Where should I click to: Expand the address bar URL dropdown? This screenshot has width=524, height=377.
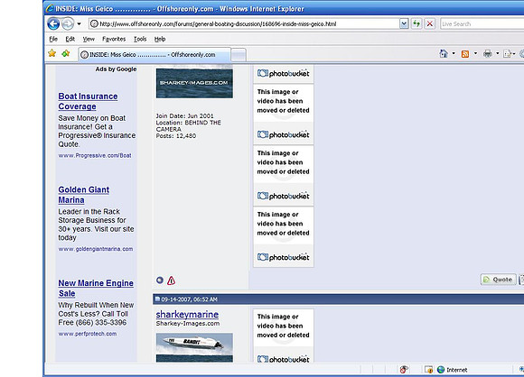404,23
